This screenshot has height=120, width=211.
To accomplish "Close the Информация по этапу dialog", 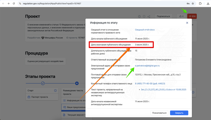I will pyautogui.click(x=187, y=23).
